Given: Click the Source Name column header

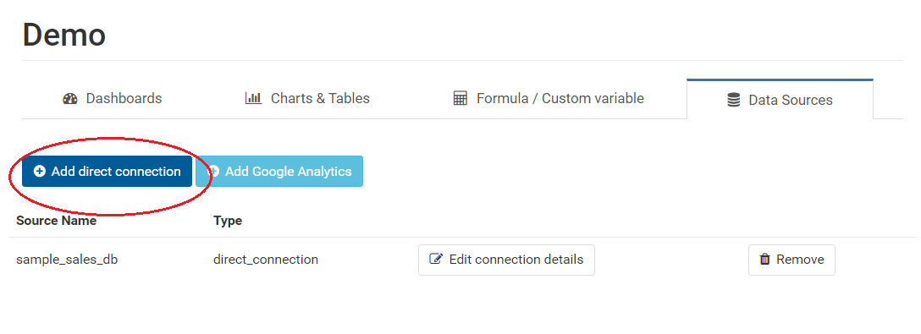Looking at the screenshot, I should click(x=57, y=221).
